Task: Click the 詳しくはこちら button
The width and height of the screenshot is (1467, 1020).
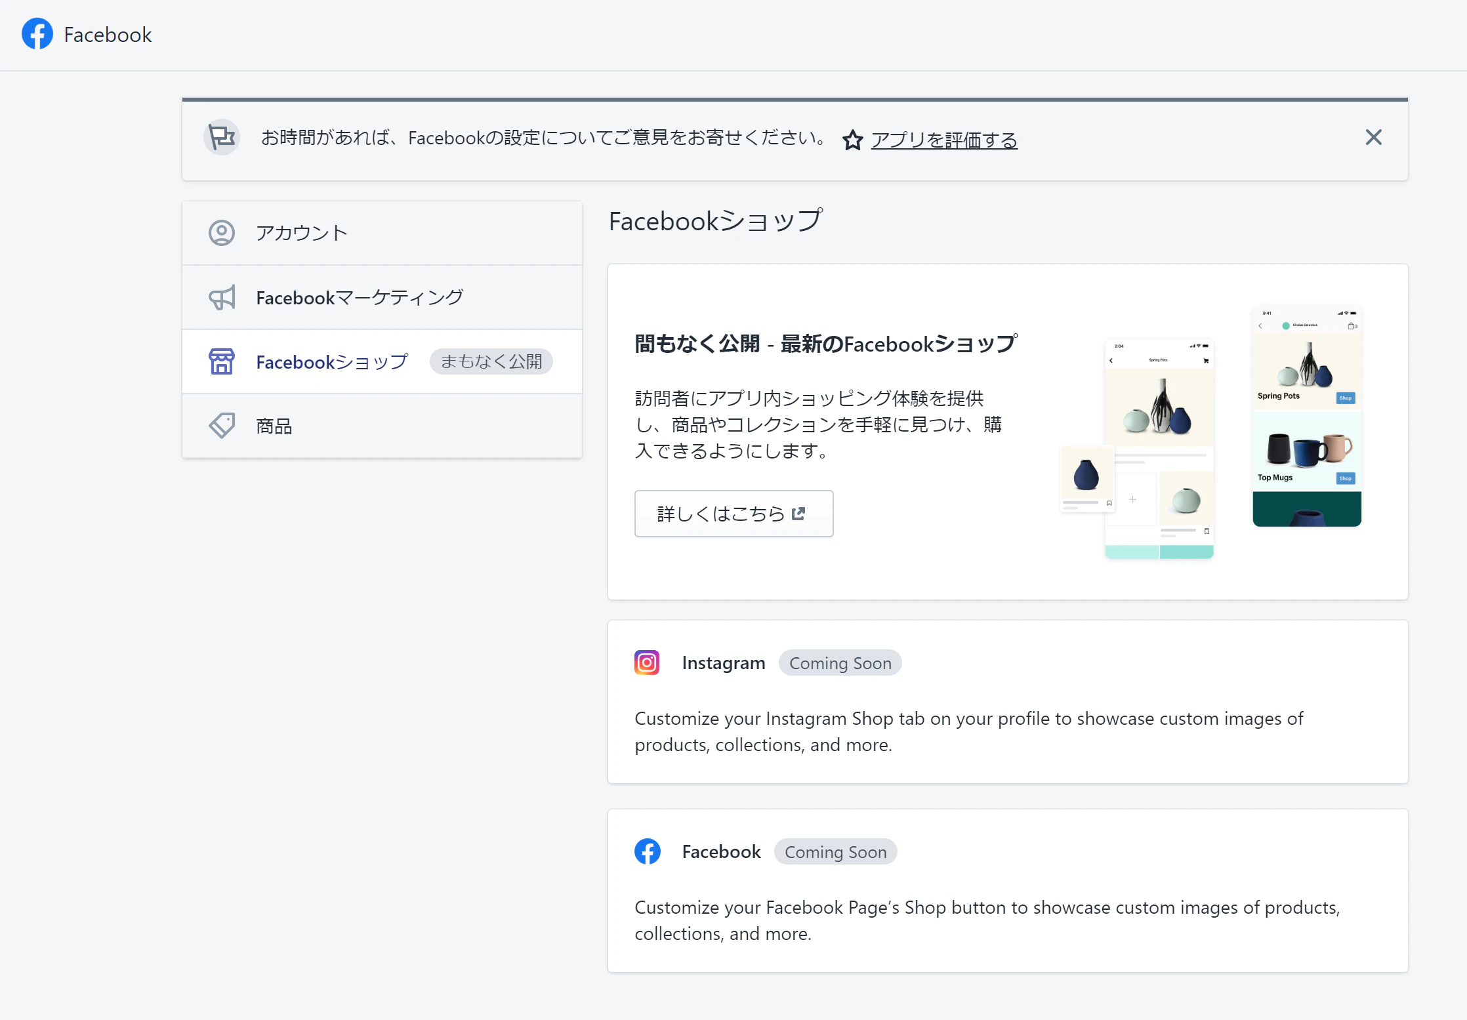Action: 733,514
